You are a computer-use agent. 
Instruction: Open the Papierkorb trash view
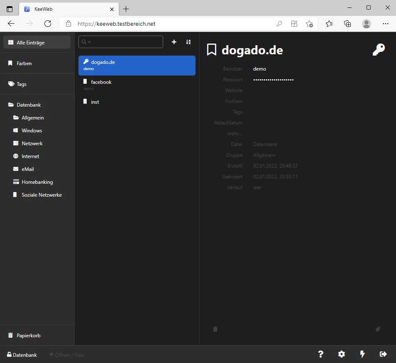point(28,336)
